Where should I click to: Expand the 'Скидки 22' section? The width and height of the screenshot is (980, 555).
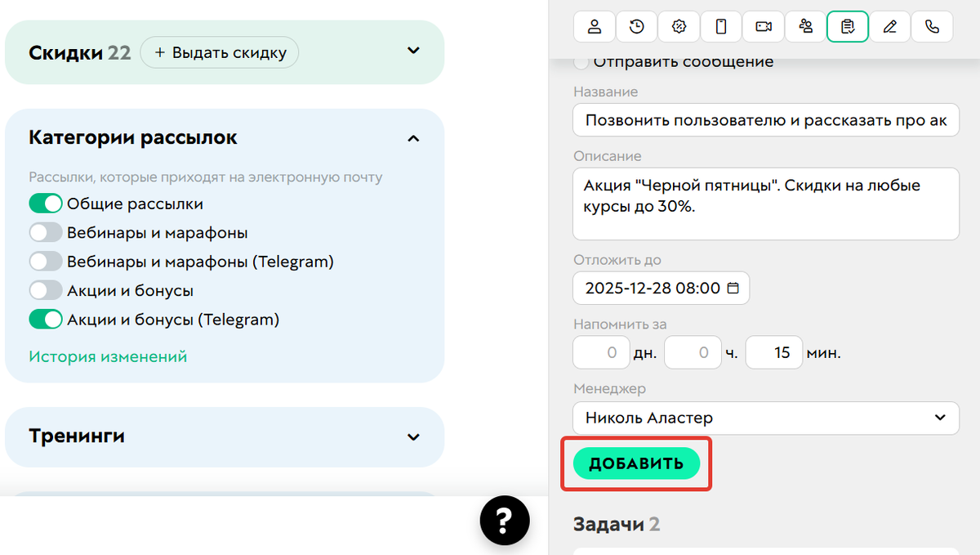[414, 51]
